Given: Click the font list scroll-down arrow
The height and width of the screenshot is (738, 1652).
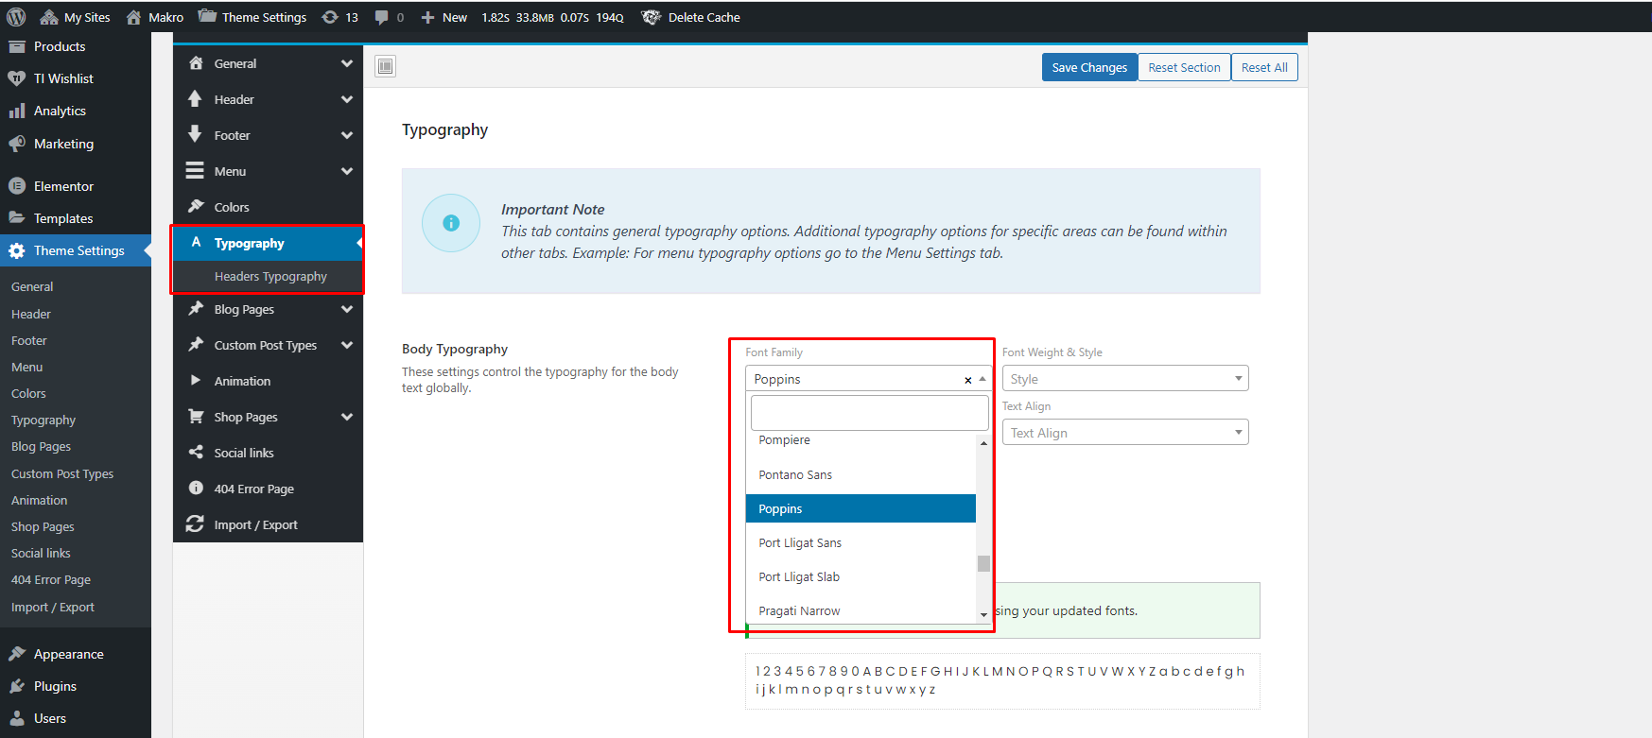Looking at the screenshot, I should pyautogui.click(x=983, y=615).
